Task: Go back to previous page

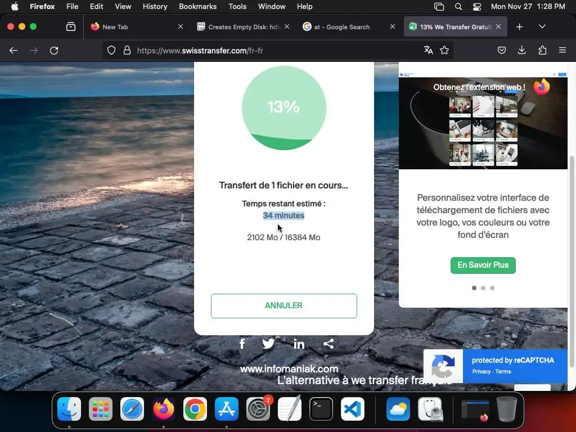Action: 13,50
